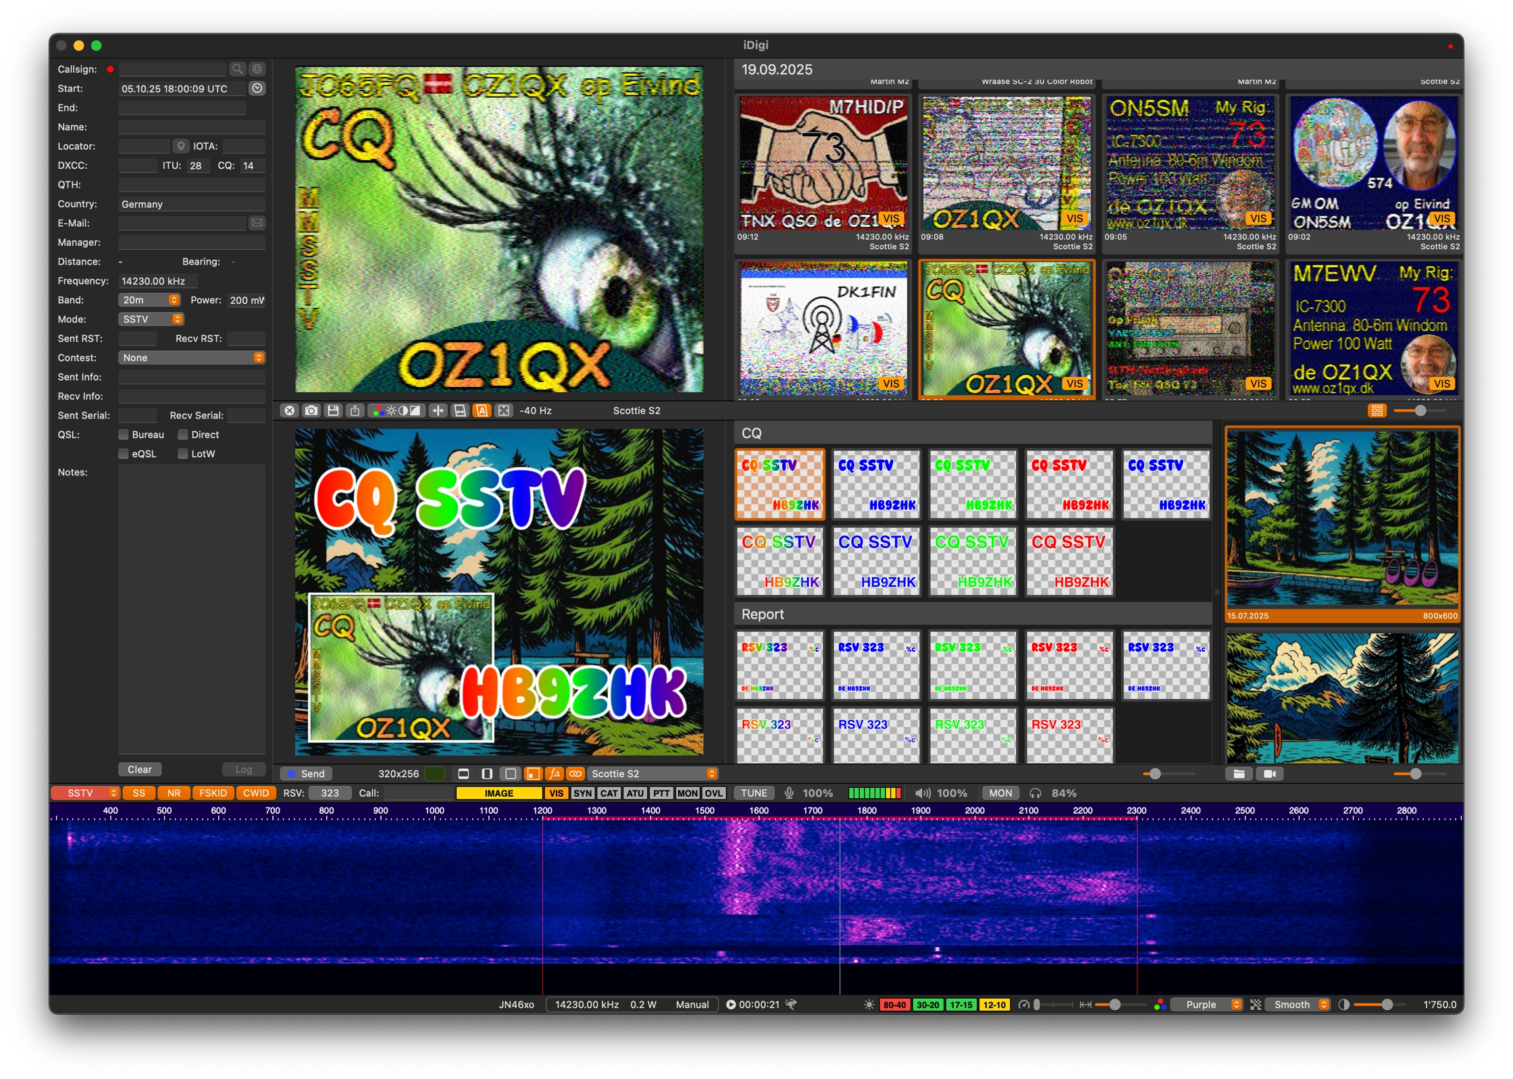This screenshot has height=1079, width=1513.
Task: Share the received image
Action: [355, 411]
